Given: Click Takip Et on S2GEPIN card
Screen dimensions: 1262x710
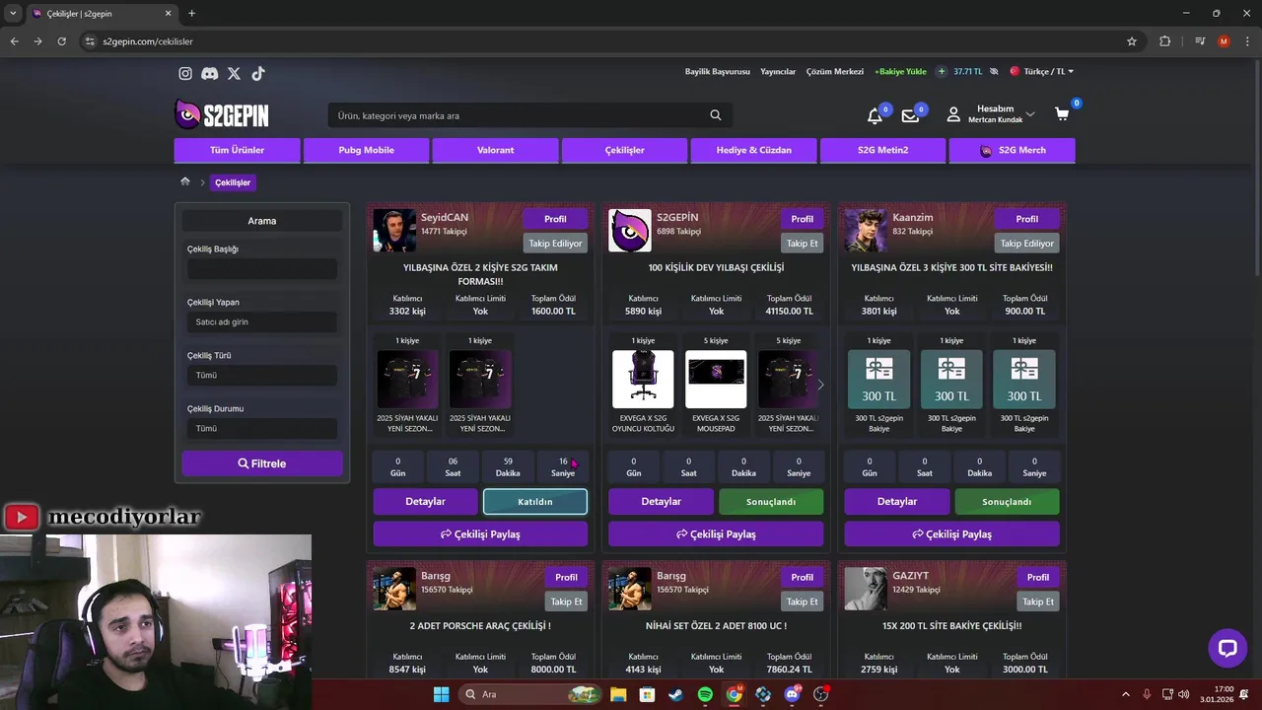Looking at the screenshot, I should pyautogui.click(x=802, y=243).
